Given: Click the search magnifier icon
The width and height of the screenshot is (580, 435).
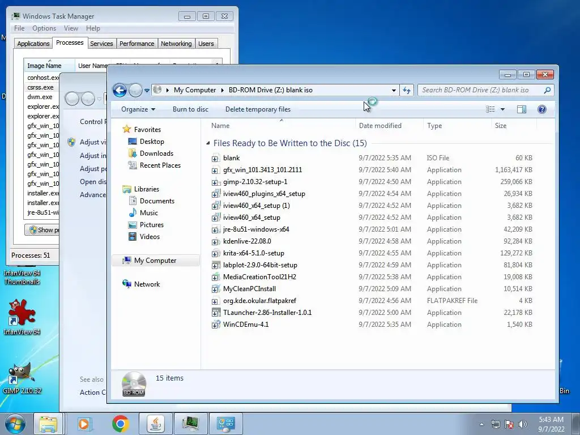Looking at the screenshot, I should click(548, 90).
